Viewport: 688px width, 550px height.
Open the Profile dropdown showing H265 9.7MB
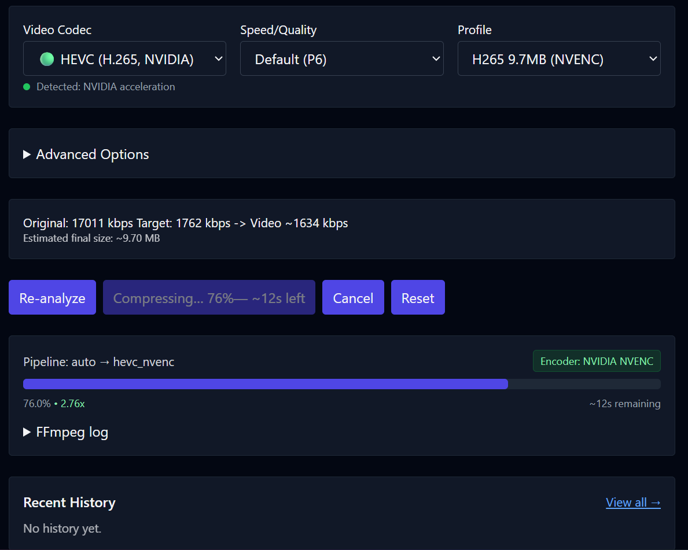(x=559, y=58)
